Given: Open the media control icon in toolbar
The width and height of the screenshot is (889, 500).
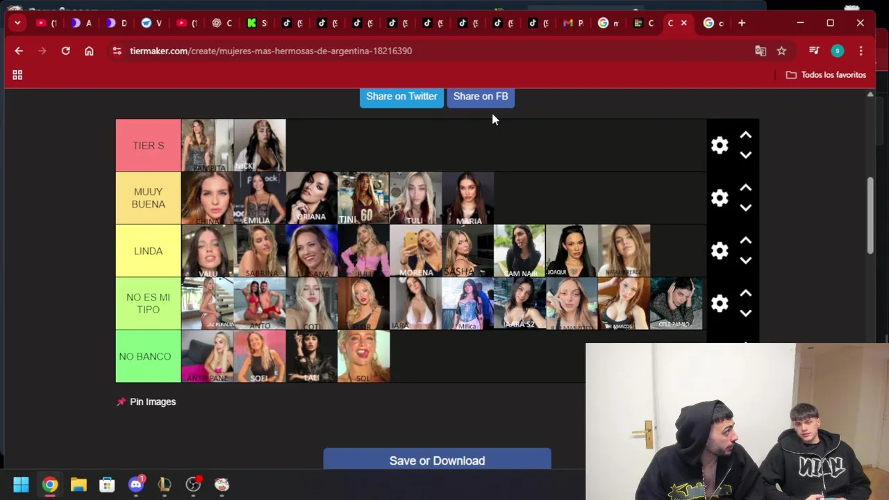Looking at the screenshot, I should [x=814, y=51].
